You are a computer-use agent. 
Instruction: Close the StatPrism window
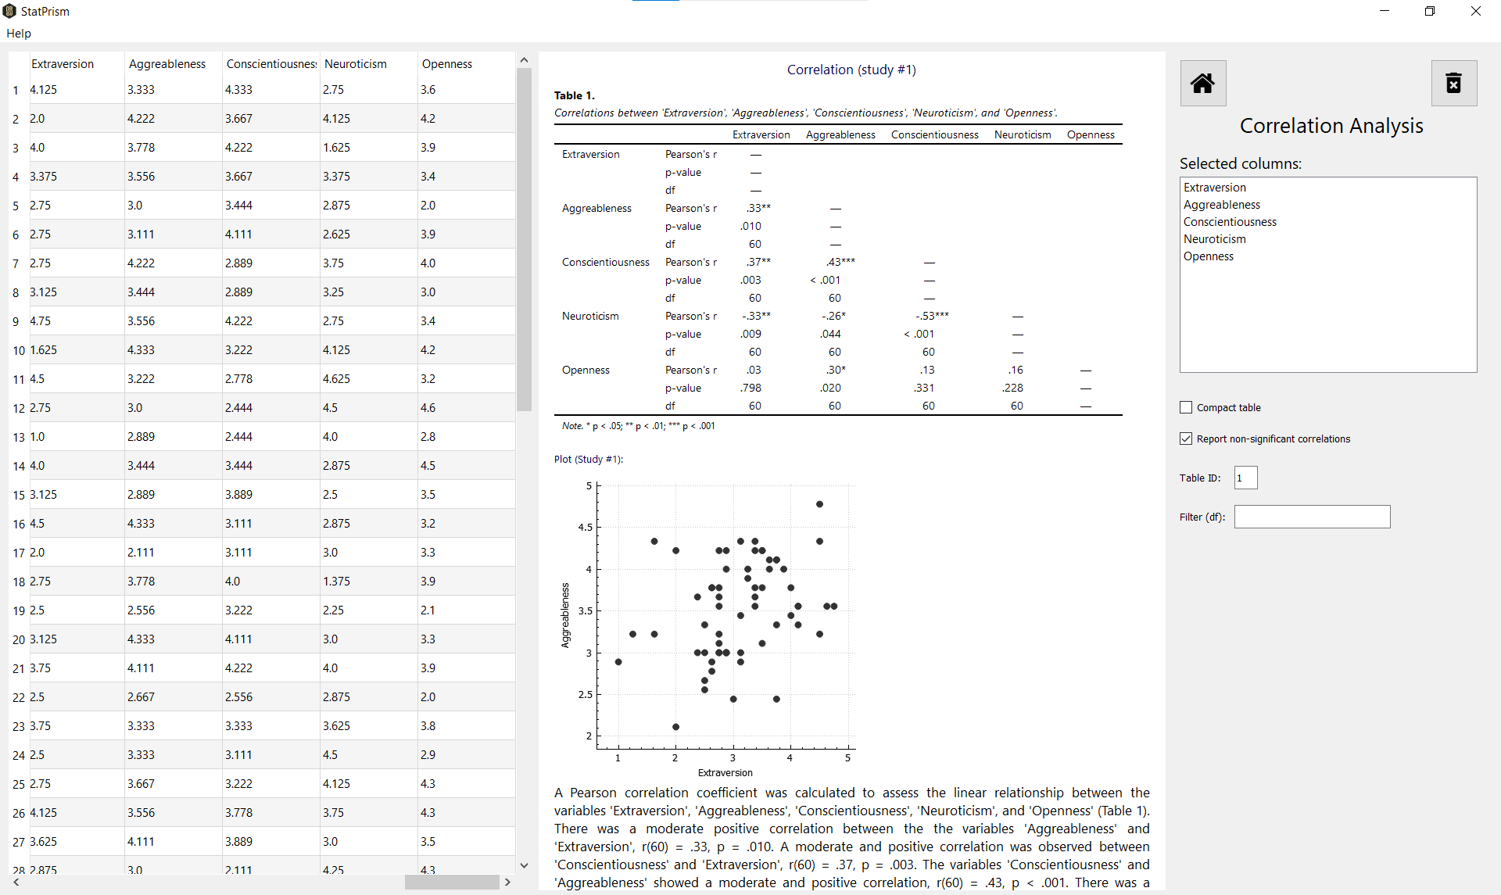pyautogui.click(x=1476, y=11)
